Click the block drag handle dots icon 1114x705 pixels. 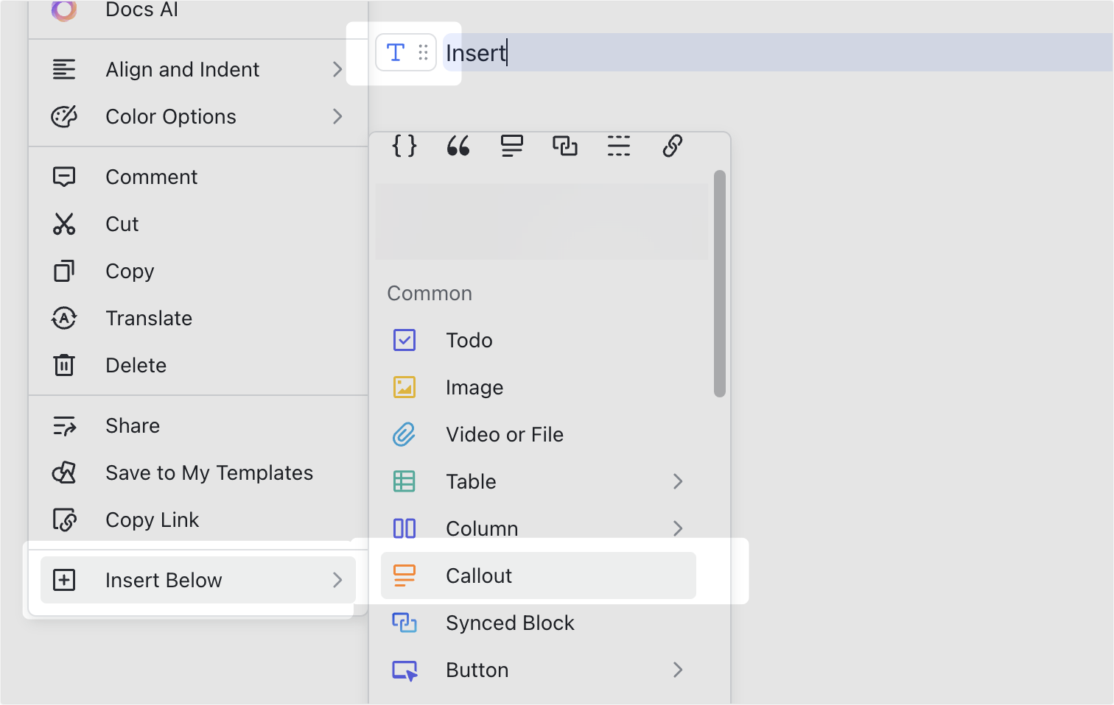(424, 52)
